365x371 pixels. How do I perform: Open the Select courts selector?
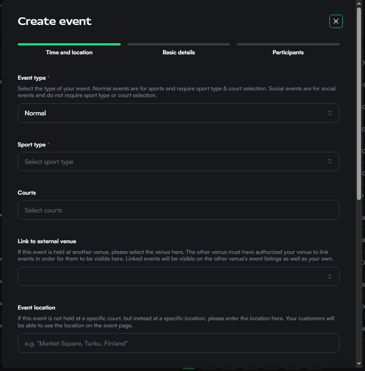[178, 209]
